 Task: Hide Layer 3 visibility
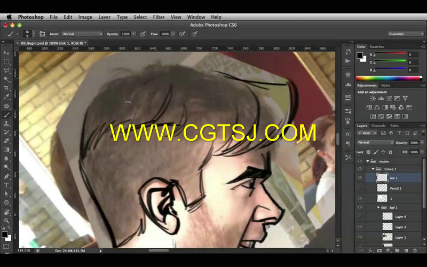pos(360,226)
